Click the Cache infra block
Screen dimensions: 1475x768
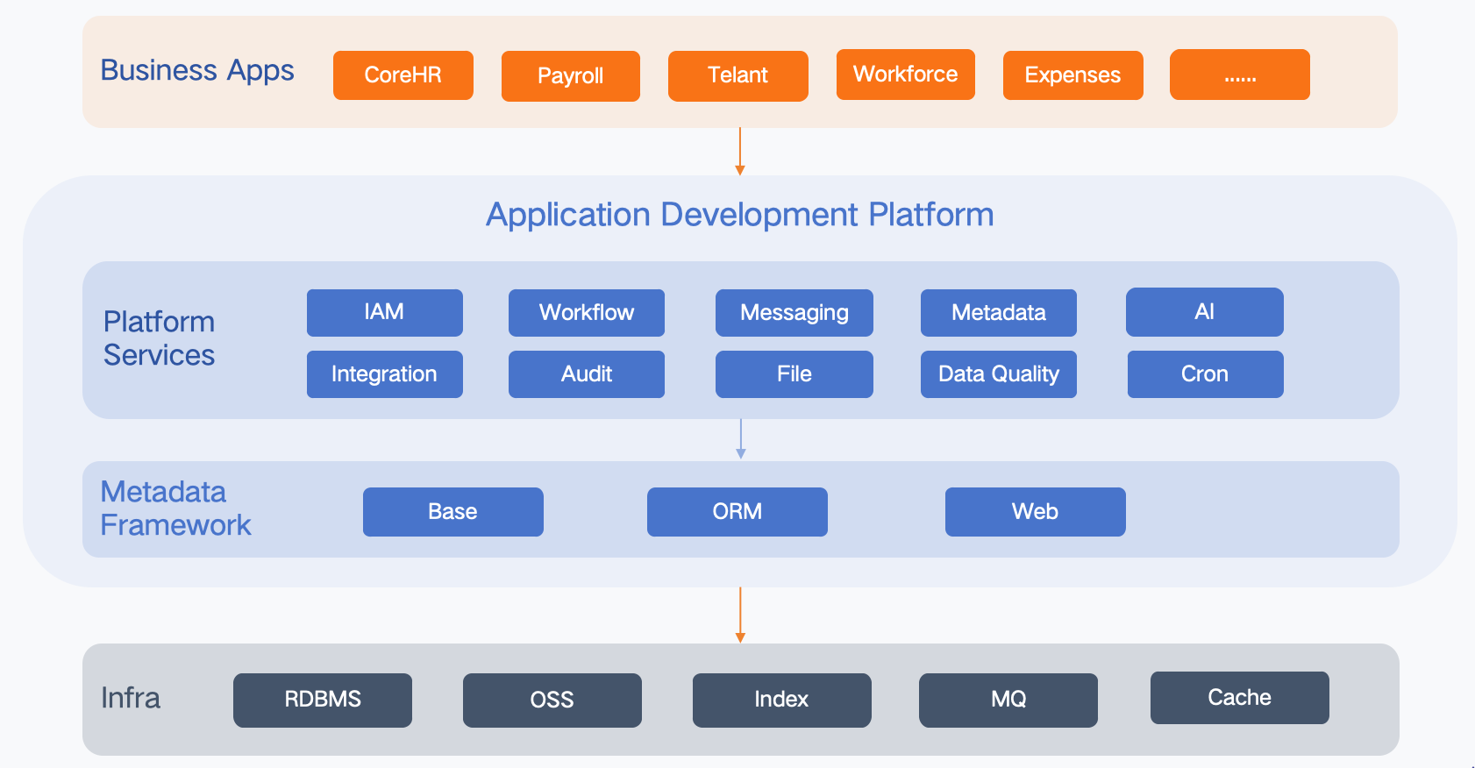1239,698
